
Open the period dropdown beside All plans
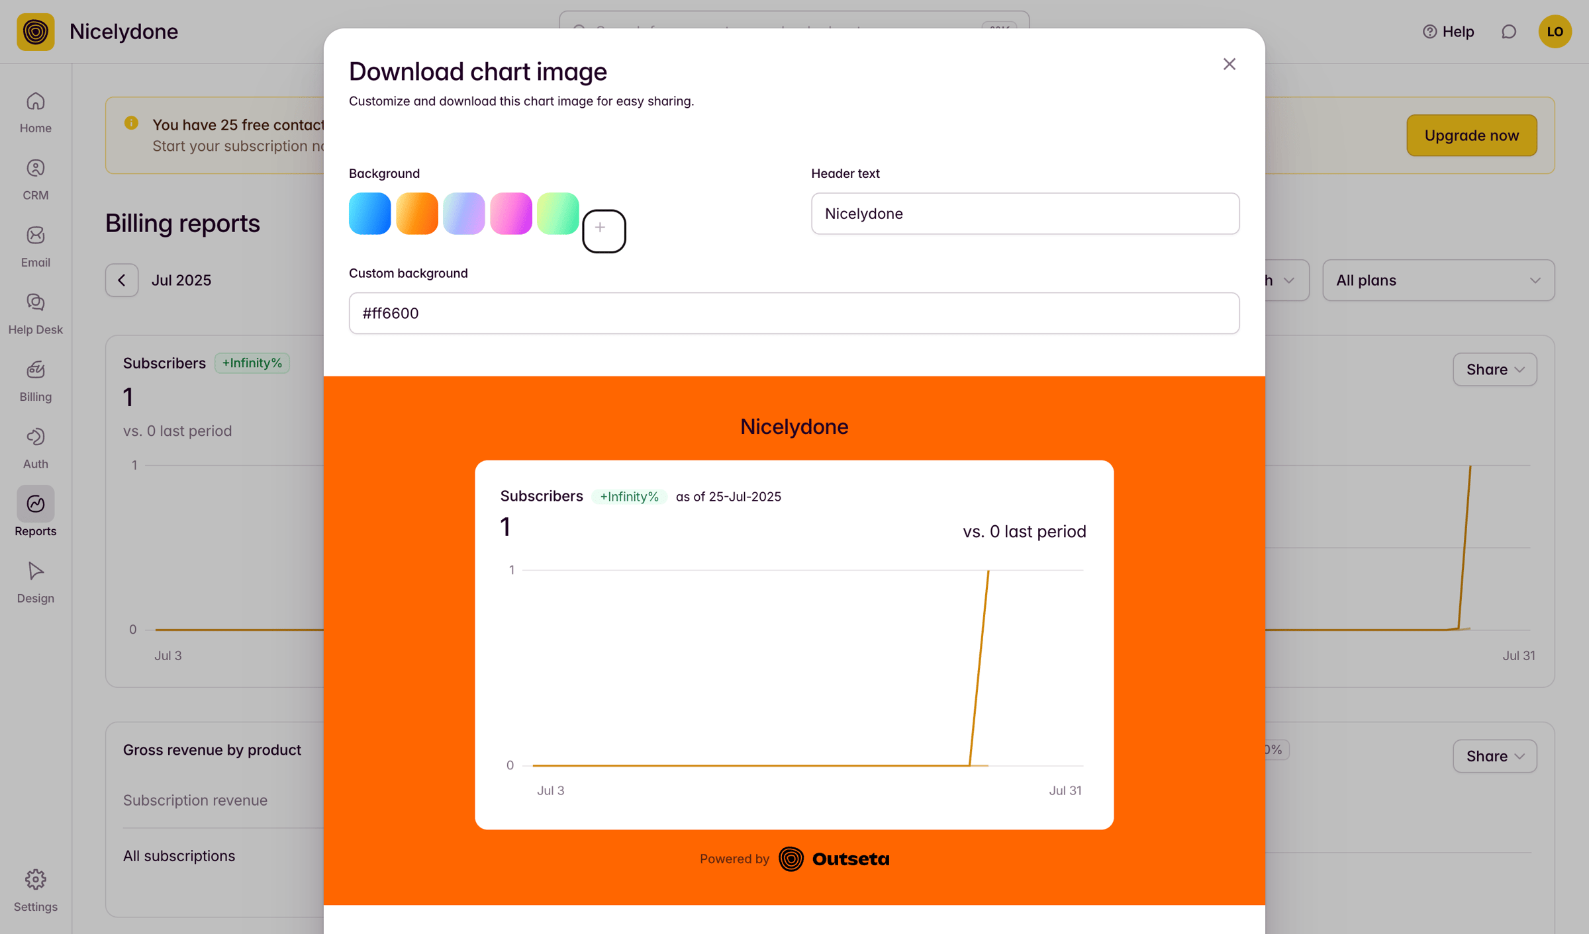(x=1286, y=280)
